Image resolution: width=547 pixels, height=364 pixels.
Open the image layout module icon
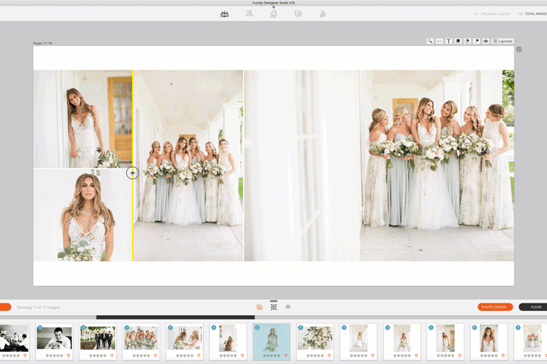tap(298, 14)
